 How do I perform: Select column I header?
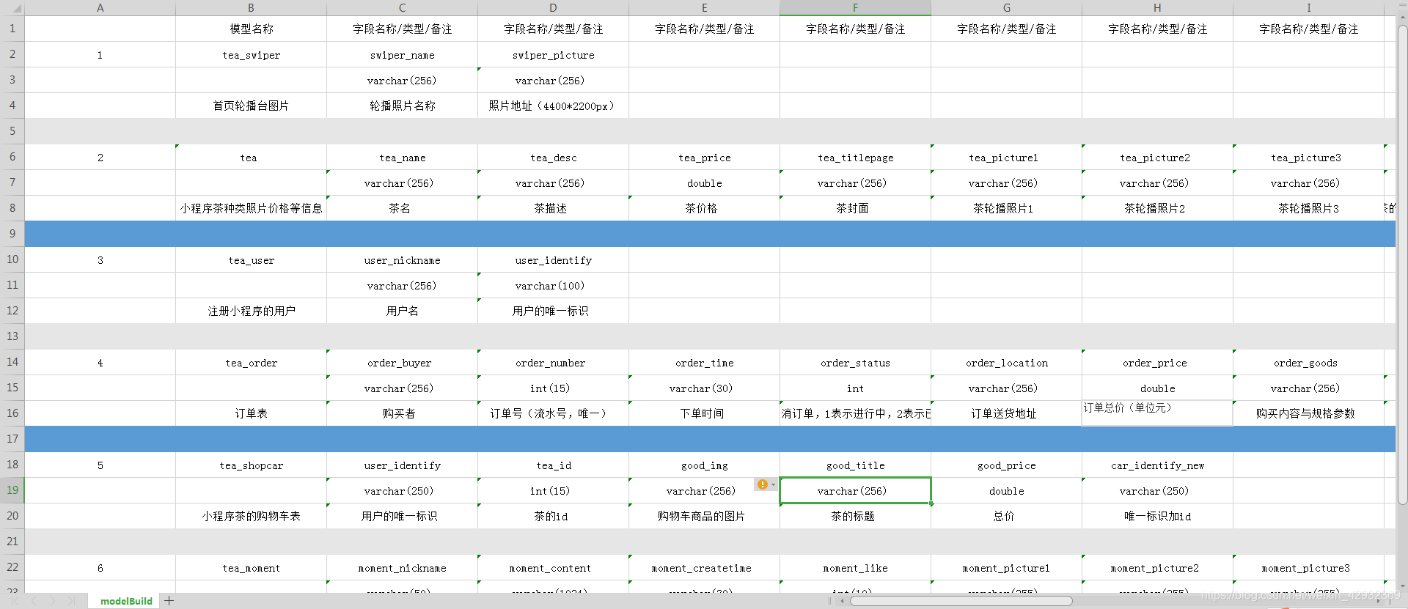point(1308,8)
